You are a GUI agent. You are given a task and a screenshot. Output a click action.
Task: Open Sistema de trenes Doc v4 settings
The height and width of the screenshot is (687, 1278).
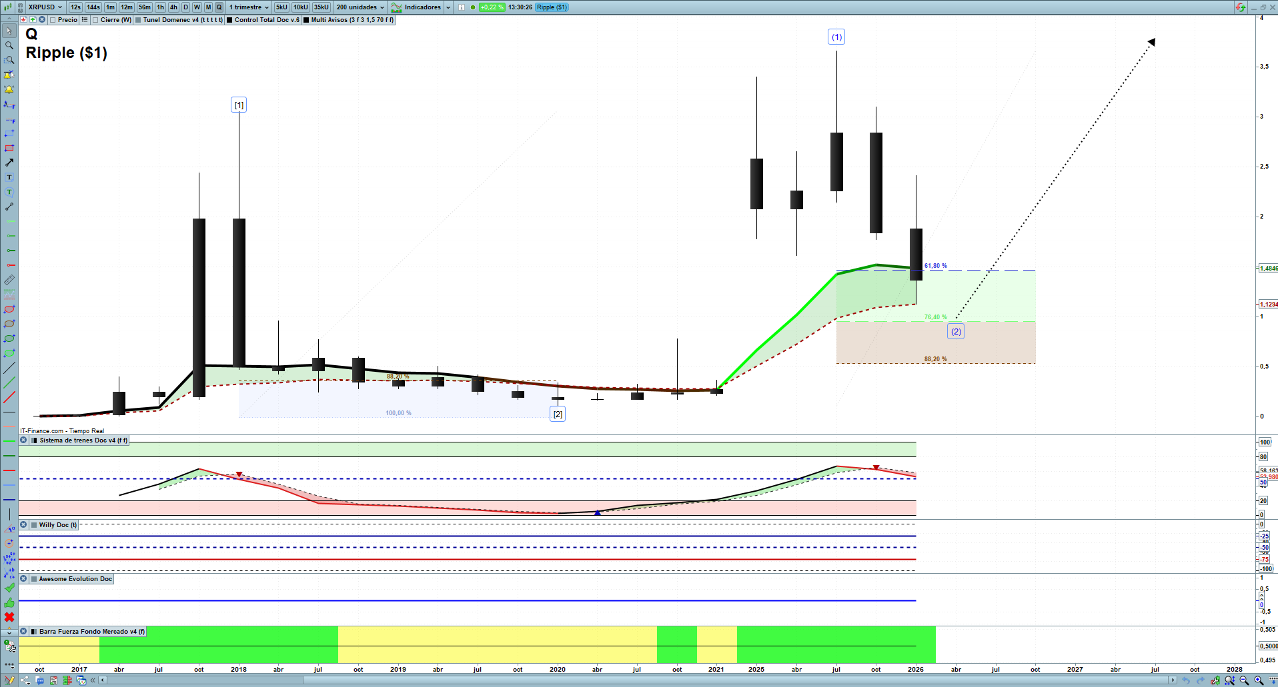coord(24,440)
